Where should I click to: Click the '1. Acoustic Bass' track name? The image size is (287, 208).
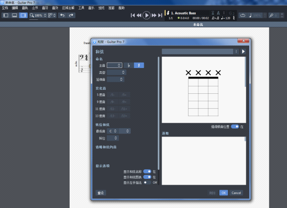[184, 13]
